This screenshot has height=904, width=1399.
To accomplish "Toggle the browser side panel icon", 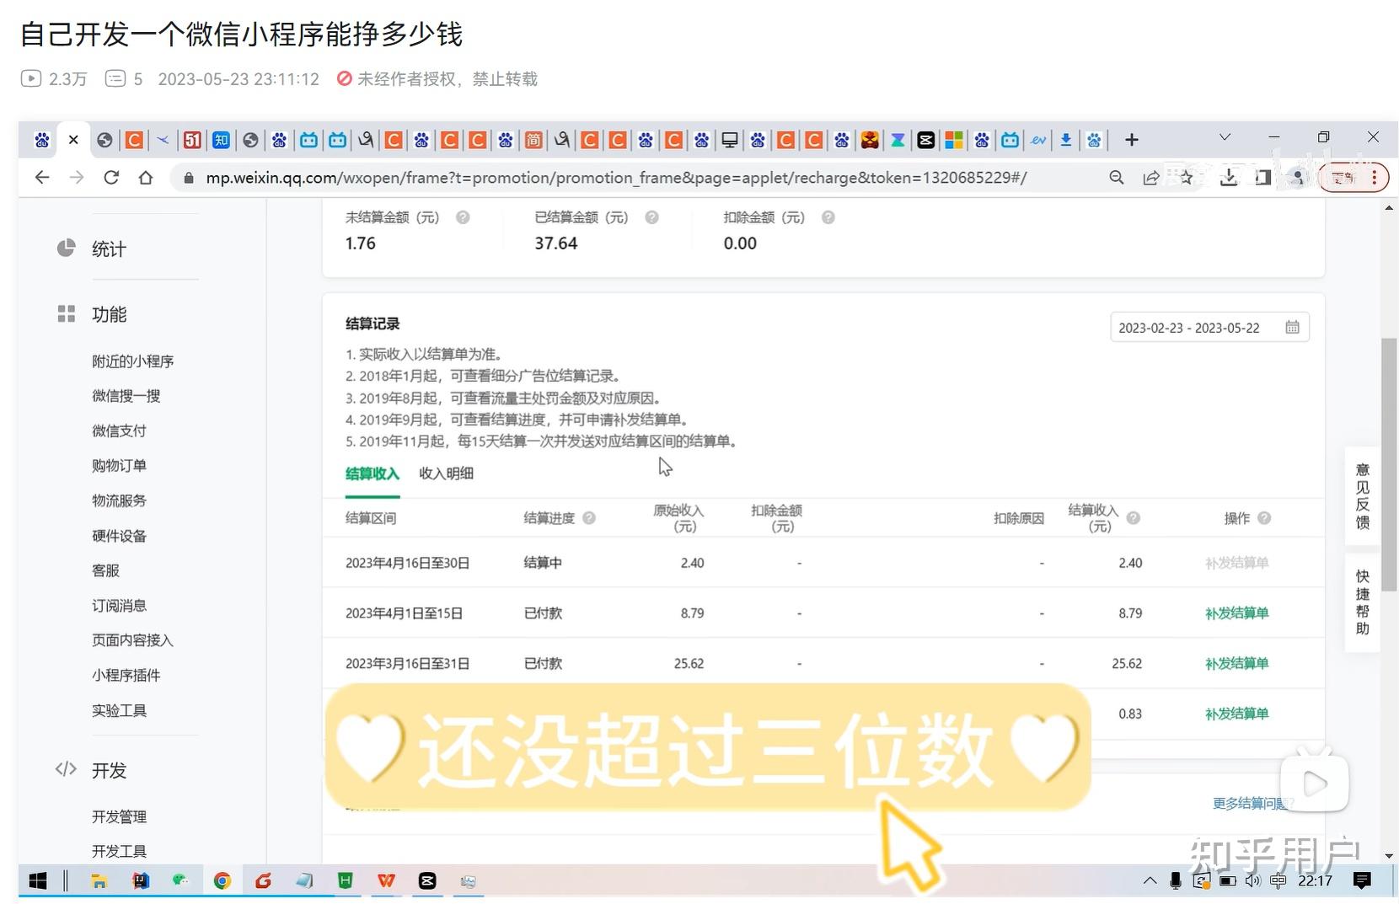I will coord(1262,178).
